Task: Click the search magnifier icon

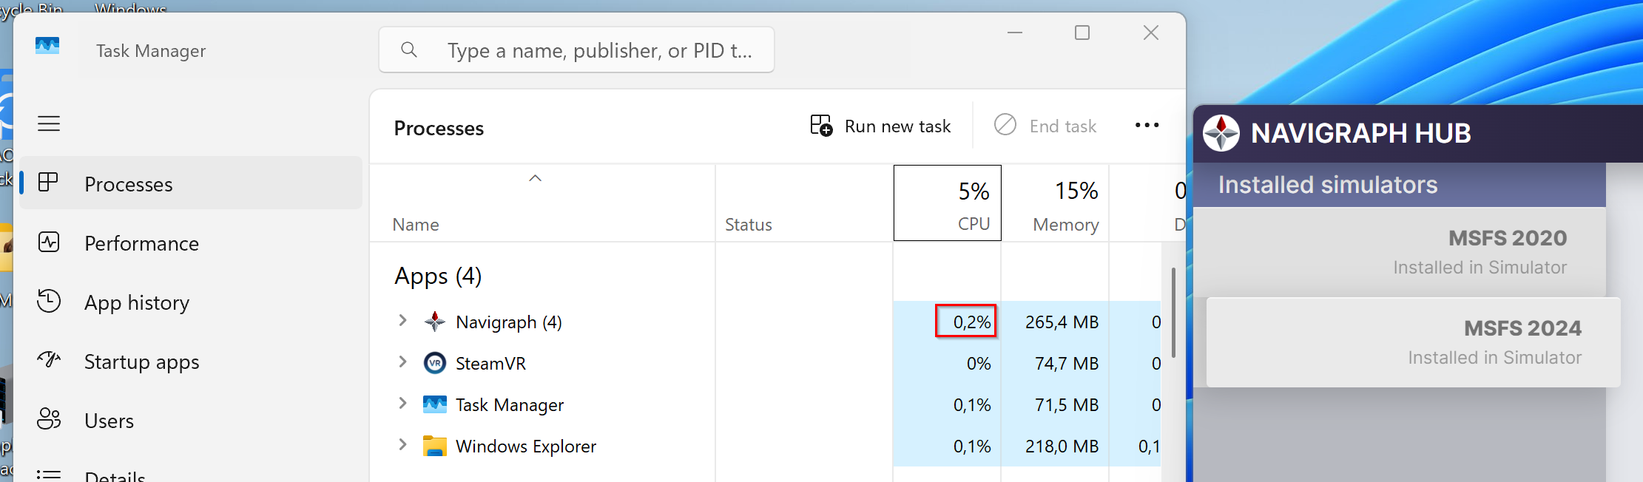Action: pyautogui.click(x=408, y=50)
